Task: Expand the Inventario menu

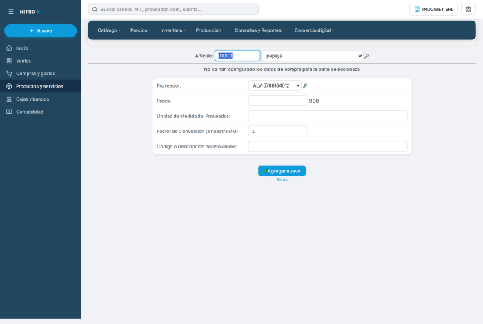Action: coord(173,30)
